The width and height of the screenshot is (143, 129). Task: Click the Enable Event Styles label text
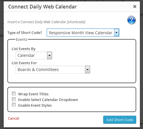coord(35,106)
